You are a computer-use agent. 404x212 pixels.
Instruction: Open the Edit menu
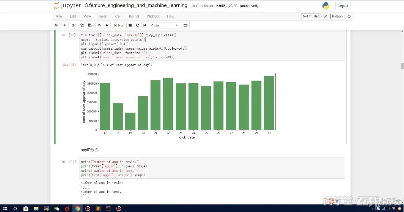(x=73, y=16)
